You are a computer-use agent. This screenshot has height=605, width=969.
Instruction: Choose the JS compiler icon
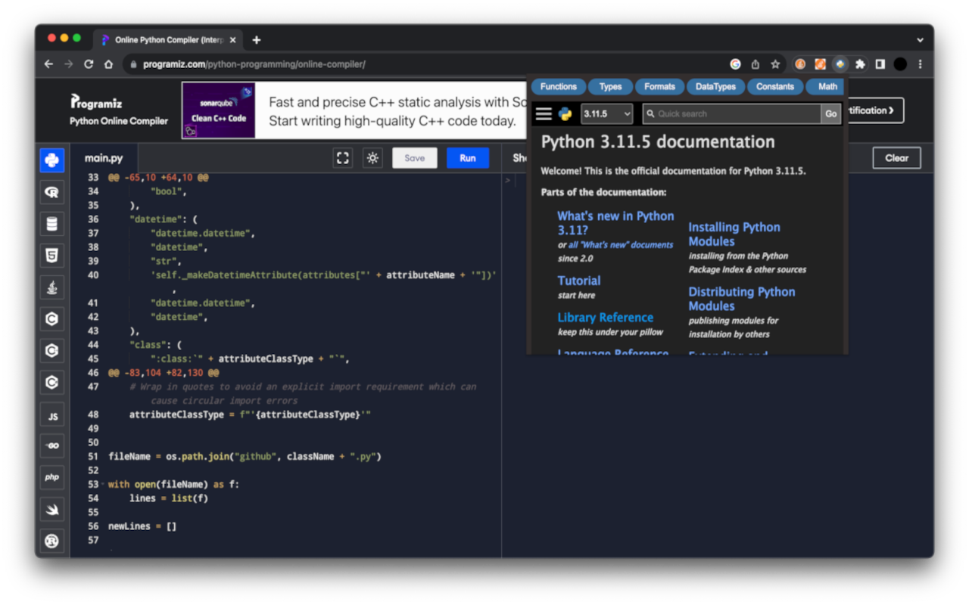[51, 416]
